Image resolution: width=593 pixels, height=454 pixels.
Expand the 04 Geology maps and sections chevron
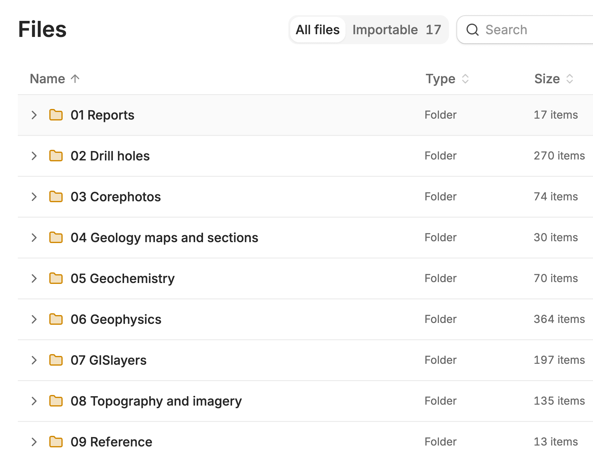click(34, 238)
